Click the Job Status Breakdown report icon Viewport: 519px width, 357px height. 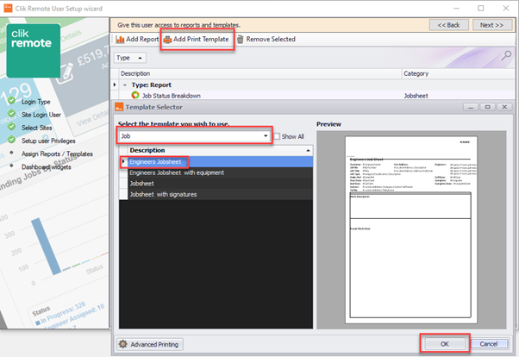[135, 96]
